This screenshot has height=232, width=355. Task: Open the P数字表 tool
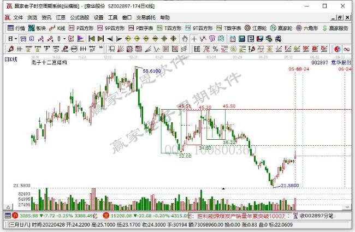click(140, 28)
